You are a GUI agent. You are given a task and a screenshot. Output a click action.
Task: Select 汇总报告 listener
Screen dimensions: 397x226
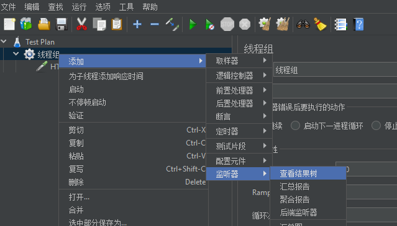pos(308,186)
